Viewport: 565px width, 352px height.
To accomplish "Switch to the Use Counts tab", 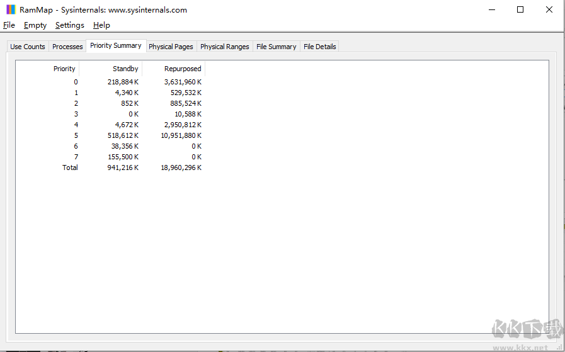I will click(x=28, y=47).
